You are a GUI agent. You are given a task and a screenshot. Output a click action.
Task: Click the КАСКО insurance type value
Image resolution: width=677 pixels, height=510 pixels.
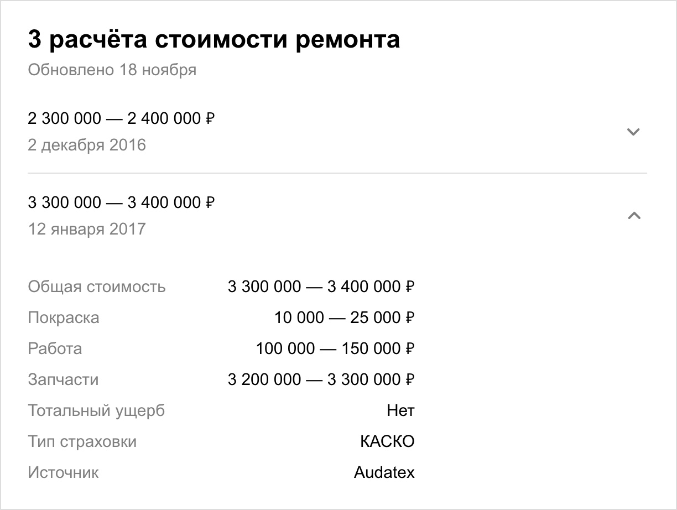tap(387, 442)
